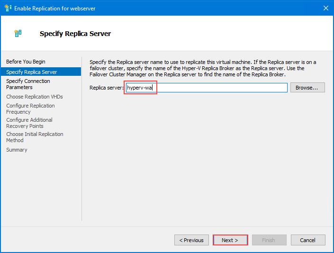Go back with the Previous button
334x253 pixels.
(x=191, y=240)
